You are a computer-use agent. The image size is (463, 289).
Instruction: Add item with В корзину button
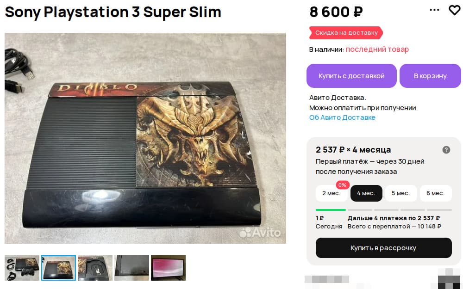click(x=430, y=76)
